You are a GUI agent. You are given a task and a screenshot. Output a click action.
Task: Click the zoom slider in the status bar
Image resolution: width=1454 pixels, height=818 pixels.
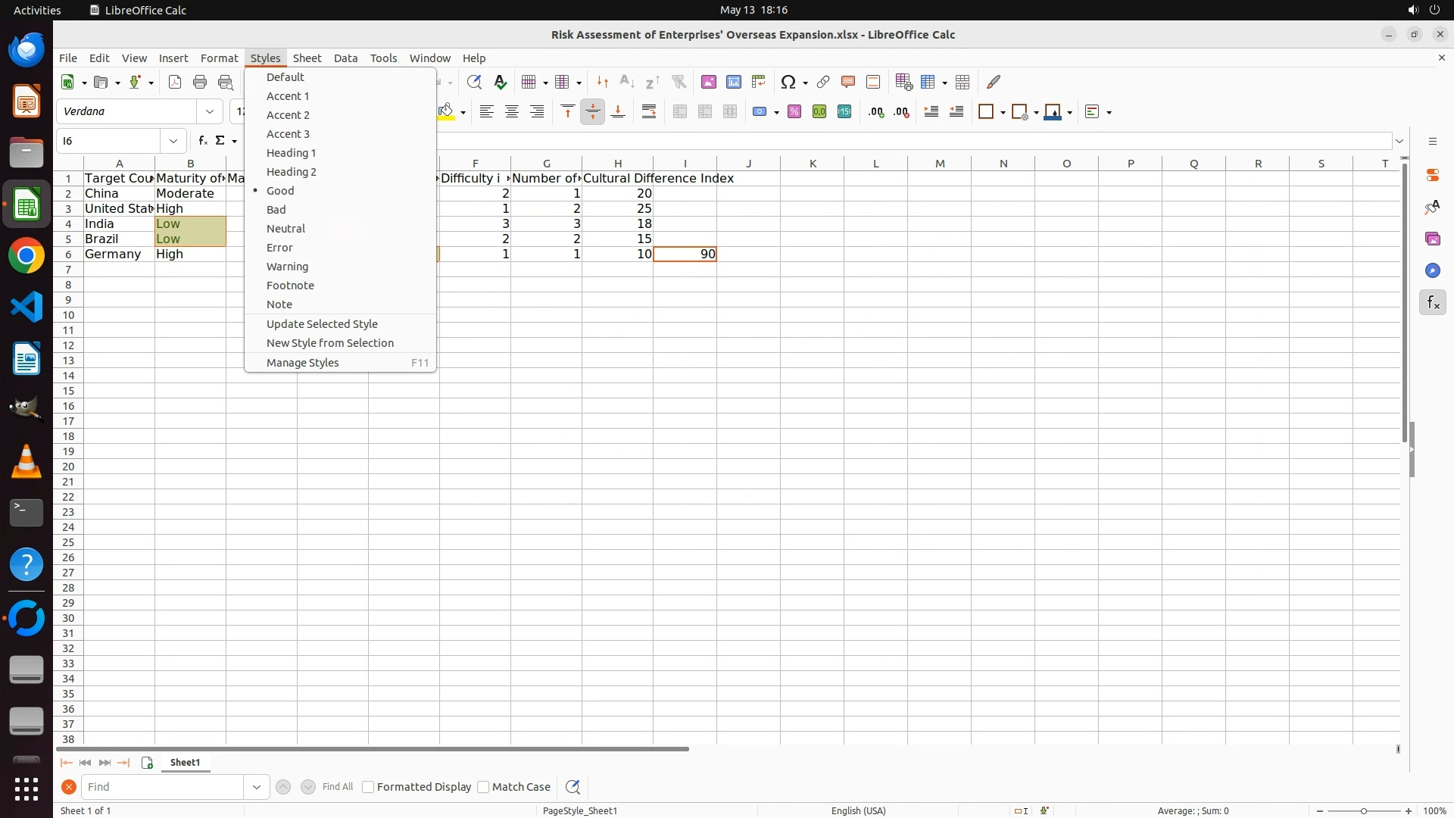point(1363,811)
